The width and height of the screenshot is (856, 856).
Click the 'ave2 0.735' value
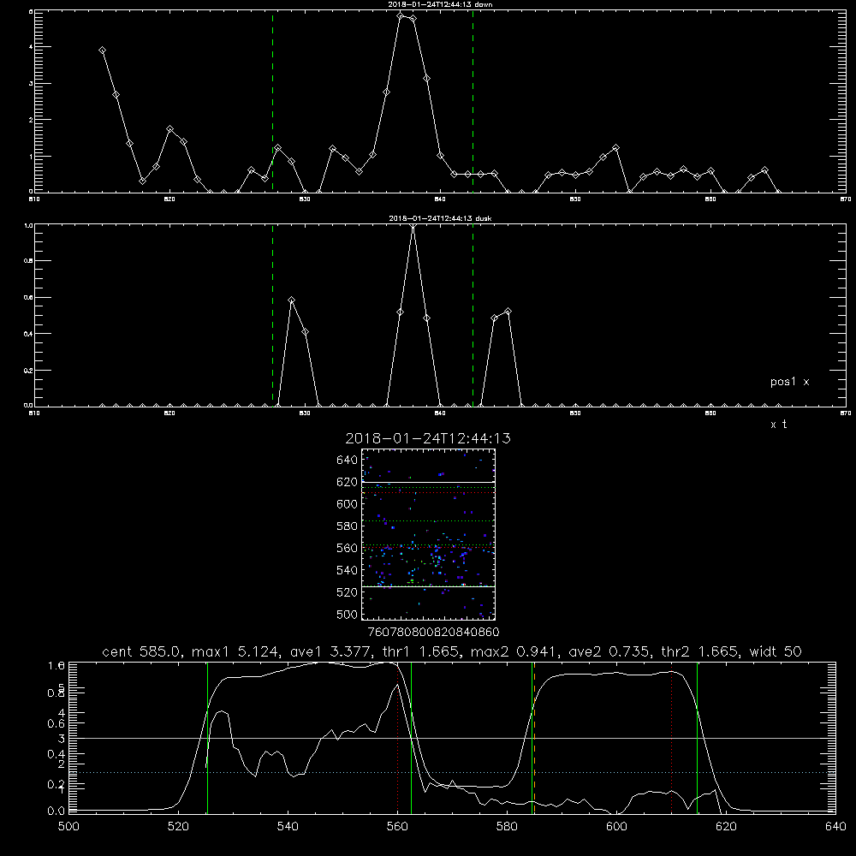(609, 651)
